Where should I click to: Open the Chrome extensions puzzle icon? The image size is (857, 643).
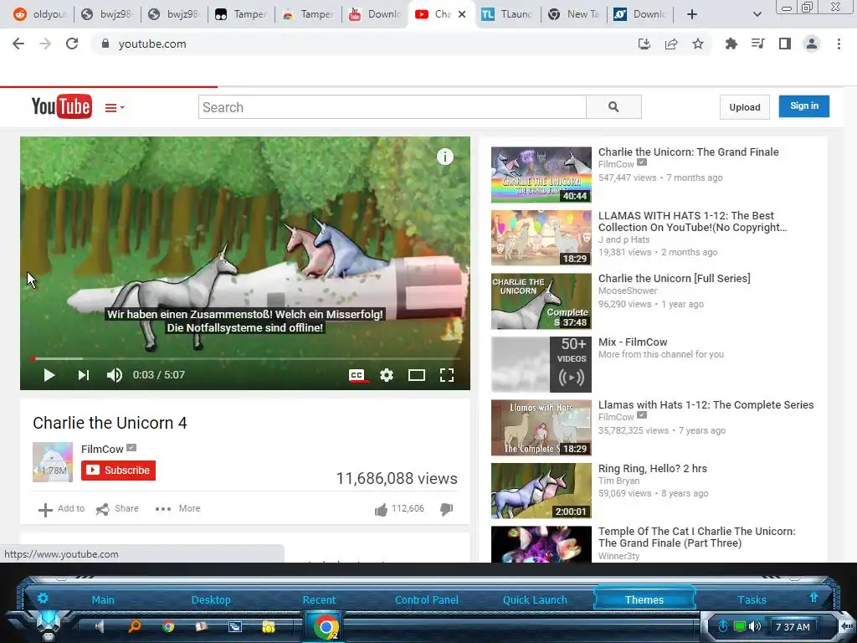coord(731,44)
